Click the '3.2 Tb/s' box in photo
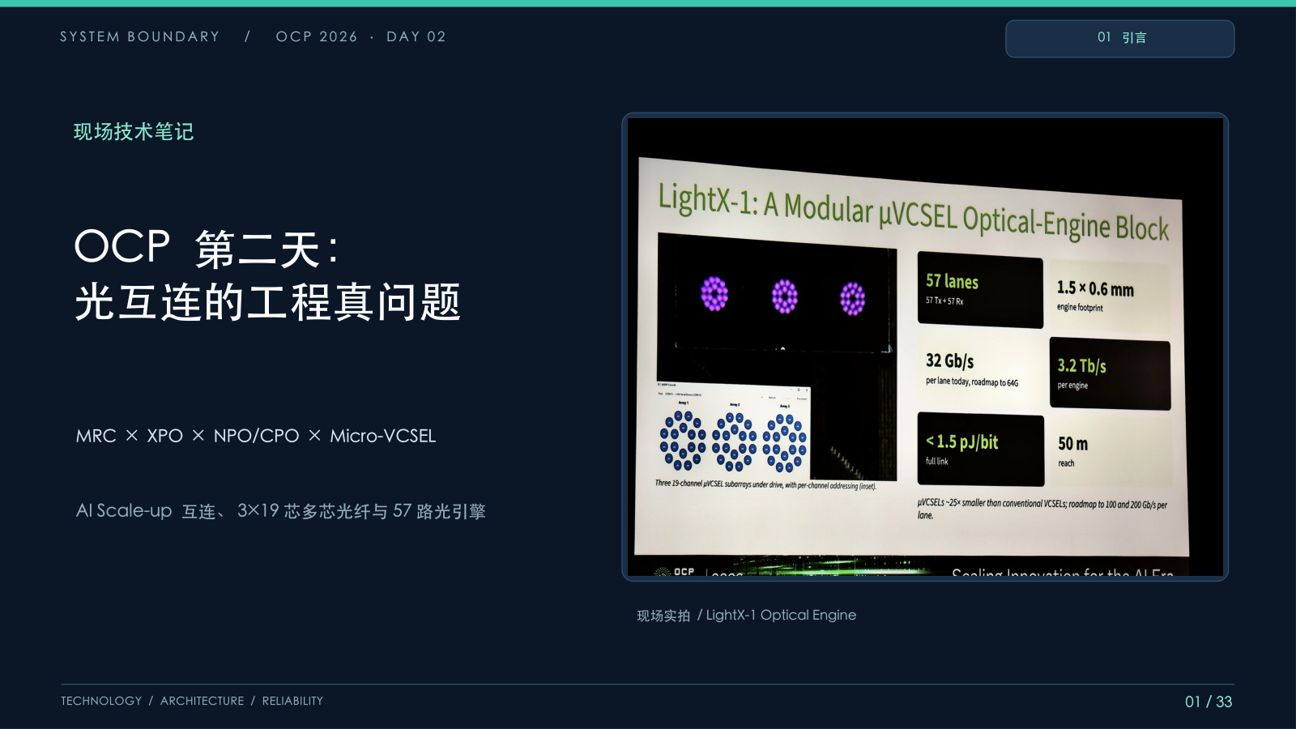 pyautogui.click(x=1110, y=374)
